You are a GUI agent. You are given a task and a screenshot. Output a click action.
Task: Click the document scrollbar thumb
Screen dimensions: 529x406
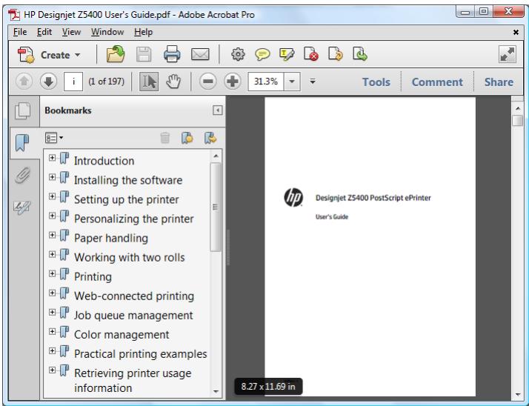pos(517,121)
